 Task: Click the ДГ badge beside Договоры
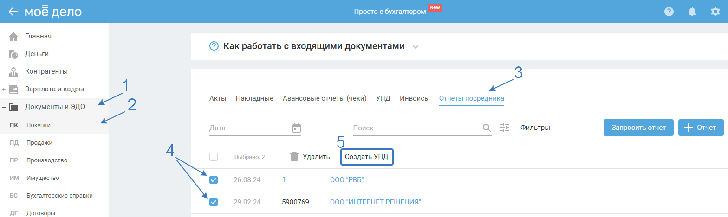(x=14, y=213)
